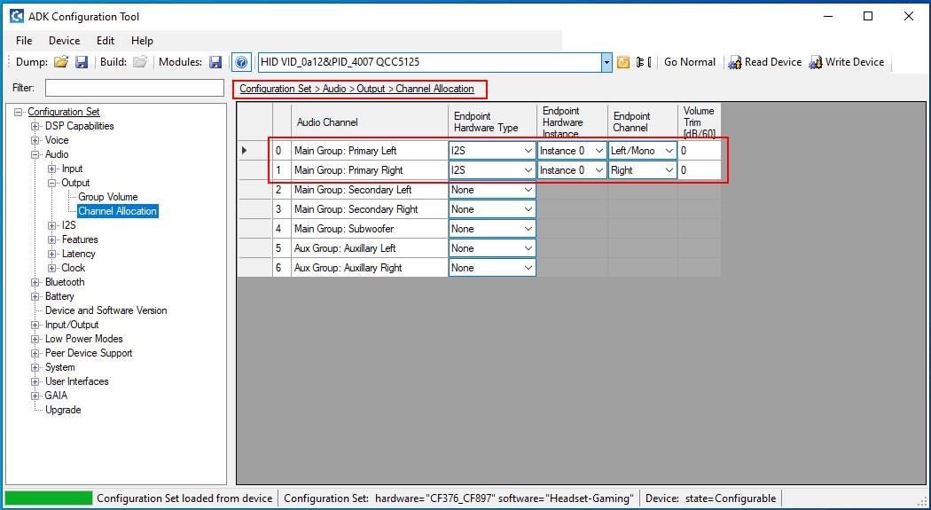The width and height of the screenshot is (931, 510).
Task: Open a dump file with the folder icon
Action: [61, 62]
